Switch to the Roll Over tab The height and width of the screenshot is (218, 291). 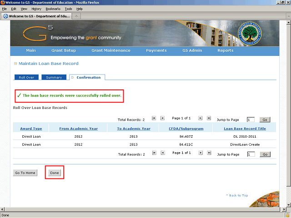pos(26,77)
